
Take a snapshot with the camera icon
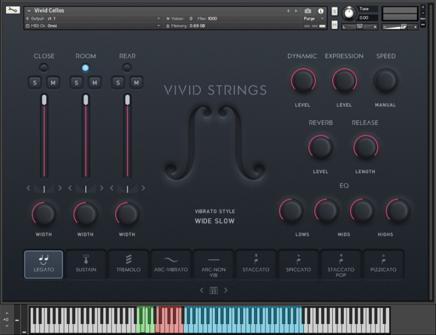(x=308, y=11)
